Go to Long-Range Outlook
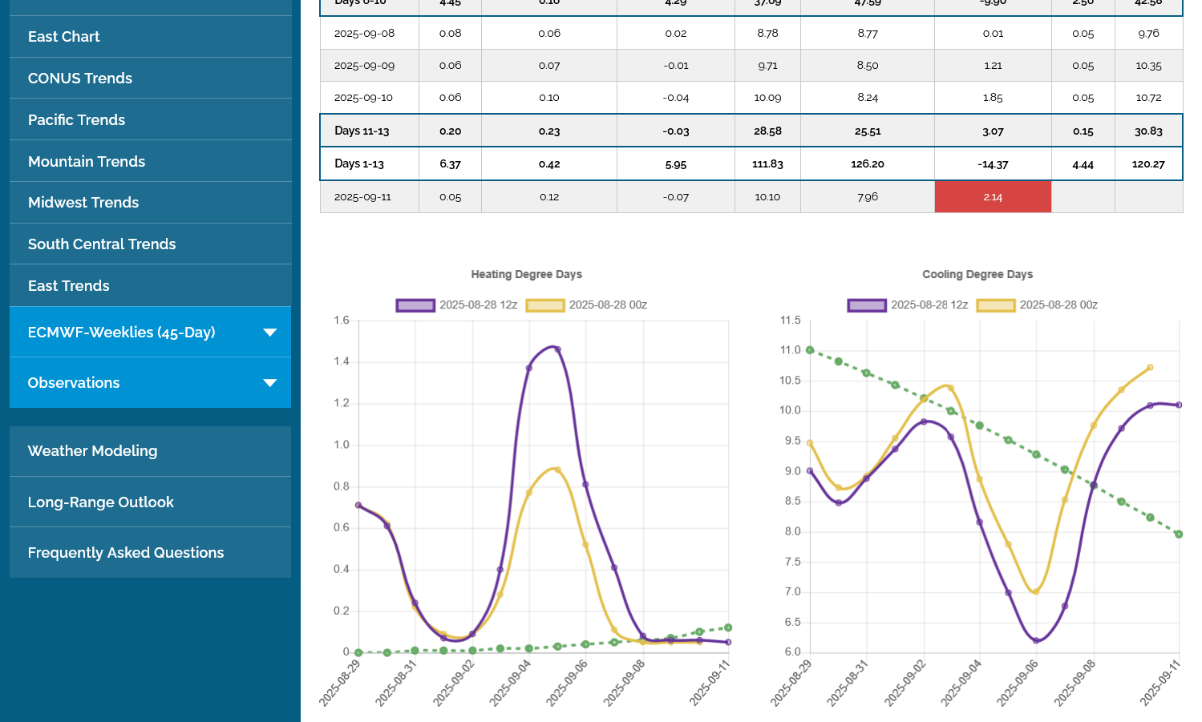 tap(101, 502)
